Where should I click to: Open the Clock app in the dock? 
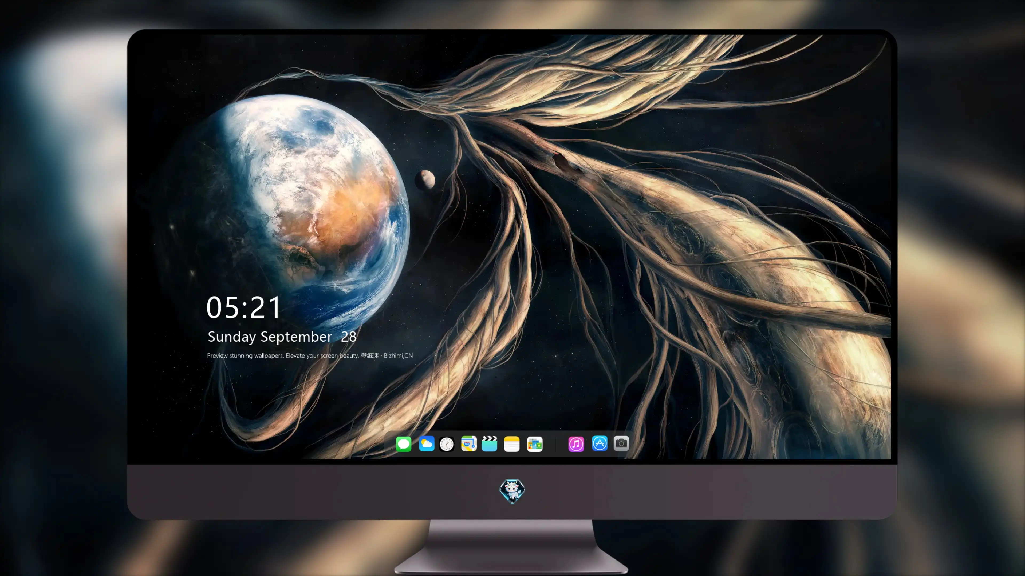pyautogui.click(x=447, y=444)
